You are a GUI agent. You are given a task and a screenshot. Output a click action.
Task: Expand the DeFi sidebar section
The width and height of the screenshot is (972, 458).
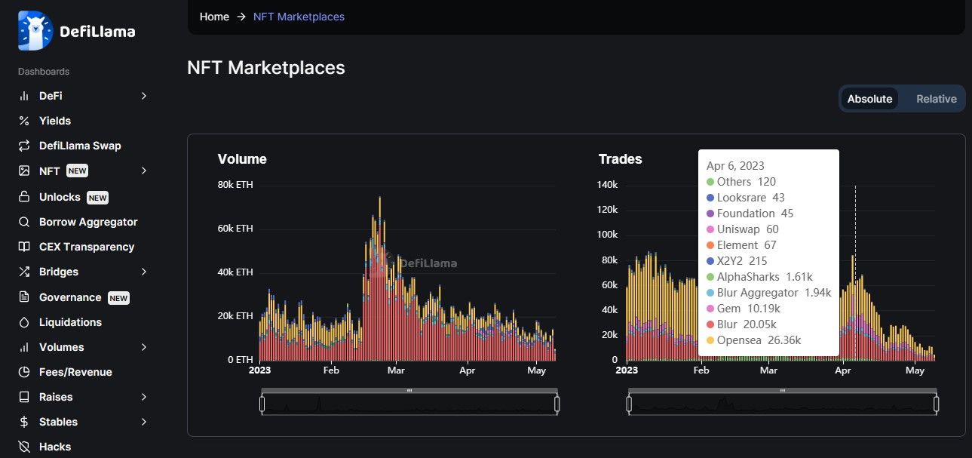coord(144,96)
